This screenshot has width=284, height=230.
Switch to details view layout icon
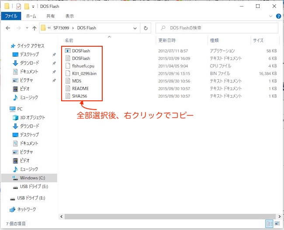pos(269,224)
